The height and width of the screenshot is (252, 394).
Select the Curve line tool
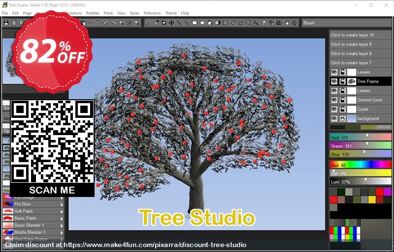point(187,23)
